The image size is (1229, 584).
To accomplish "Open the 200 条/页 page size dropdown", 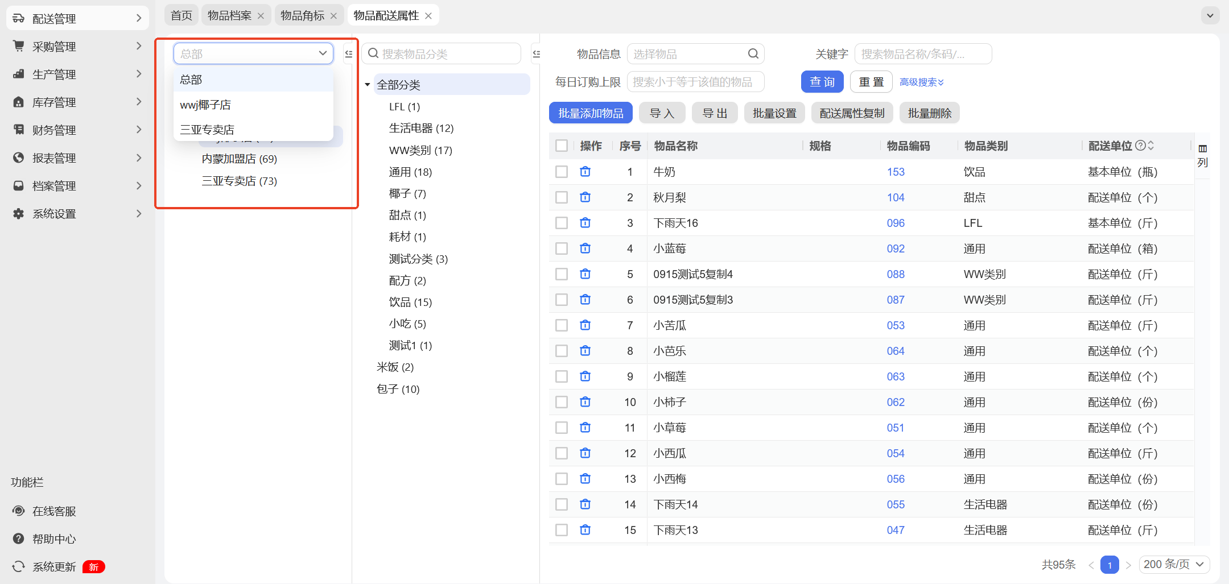I will [1174, 564].
